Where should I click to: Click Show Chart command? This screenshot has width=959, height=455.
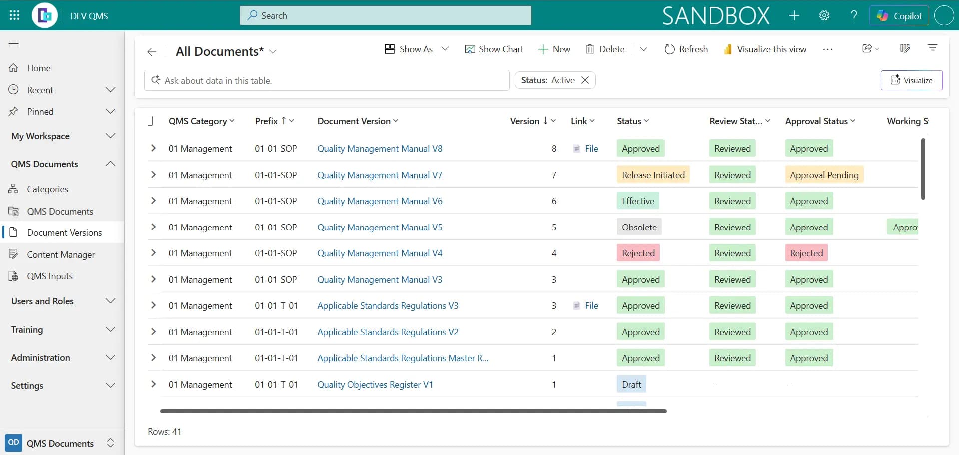pyautogui.click(x=494, y=49)
